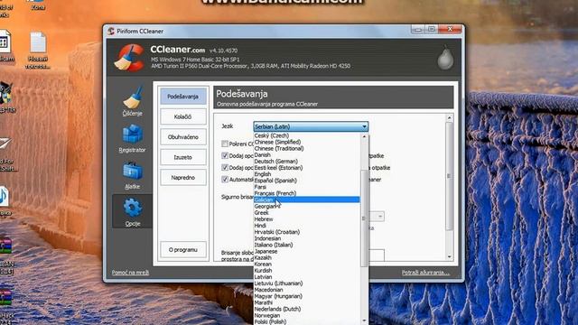The width and height of the screenshot is (578, 325).
Task: Switch to Napredno tab
Action: point(182,178)
